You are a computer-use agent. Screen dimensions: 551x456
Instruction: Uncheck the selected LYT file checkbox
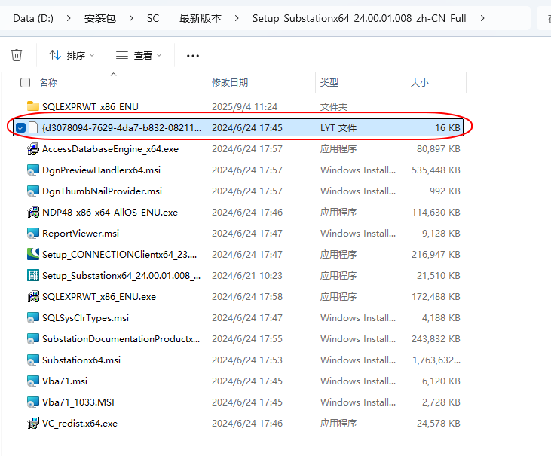click(x=21, y=128)
